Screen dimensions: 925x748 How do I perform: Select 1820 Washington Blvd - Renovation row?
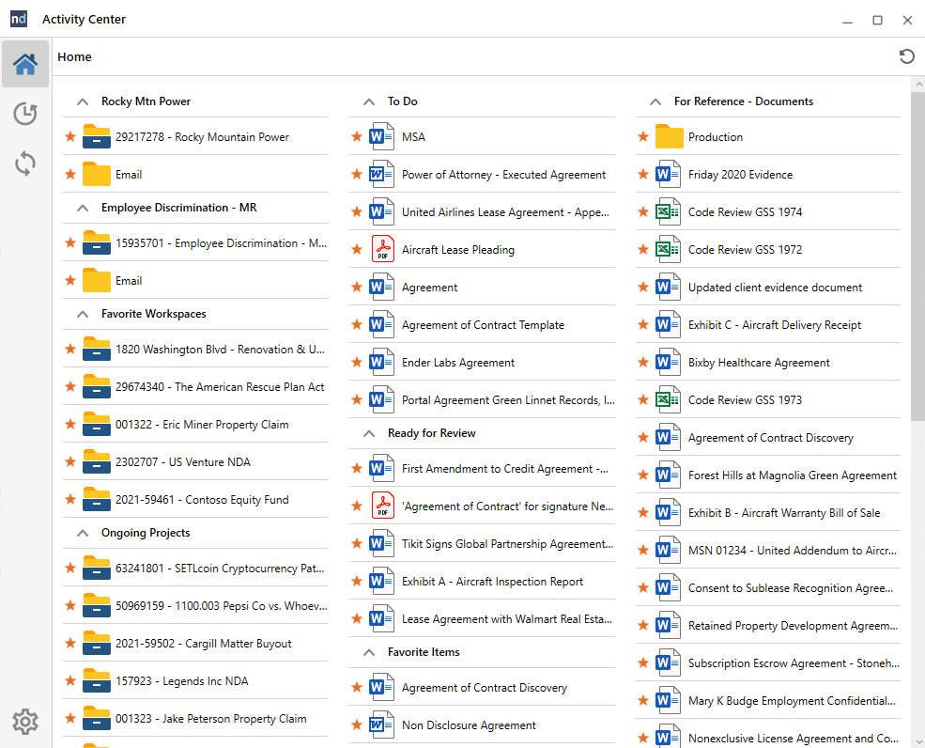tap(196, 349)
